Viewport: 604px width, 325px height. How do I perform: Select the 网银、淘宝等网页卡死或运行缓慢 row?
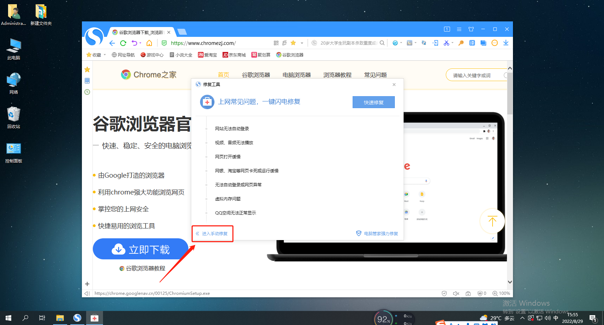click(247, 171)
